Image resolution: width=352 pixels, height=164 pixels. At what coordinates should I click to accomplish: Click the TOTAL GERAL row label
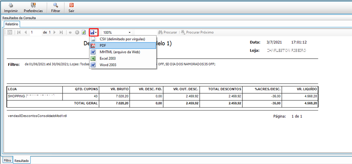click(x=86, y=103)
